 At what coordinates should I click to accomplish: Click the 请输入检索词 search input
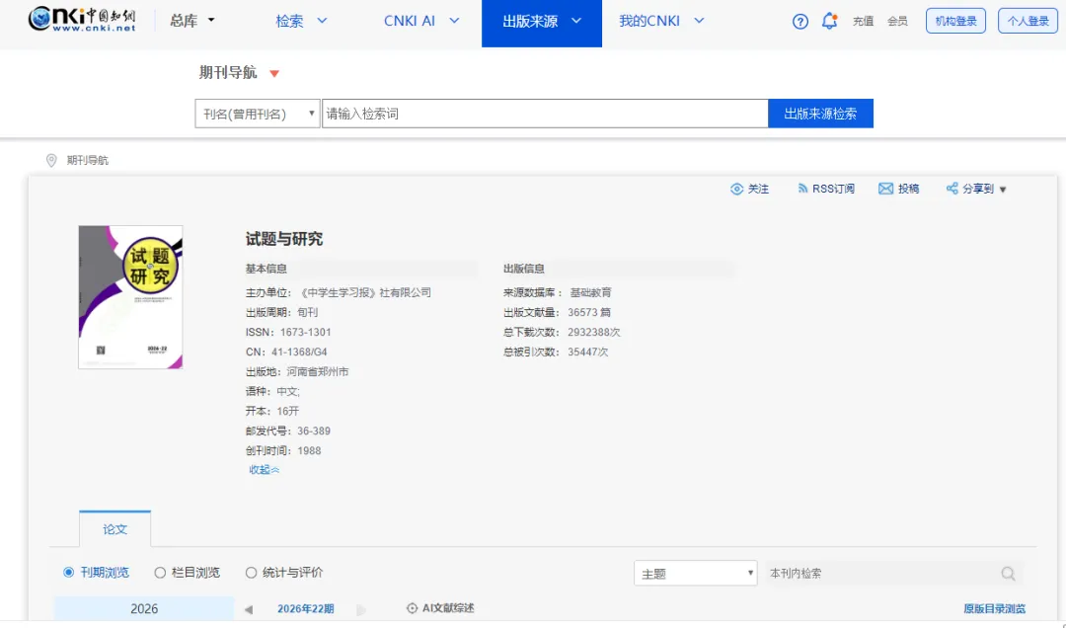pyautogui.click(x=545, y=114)
